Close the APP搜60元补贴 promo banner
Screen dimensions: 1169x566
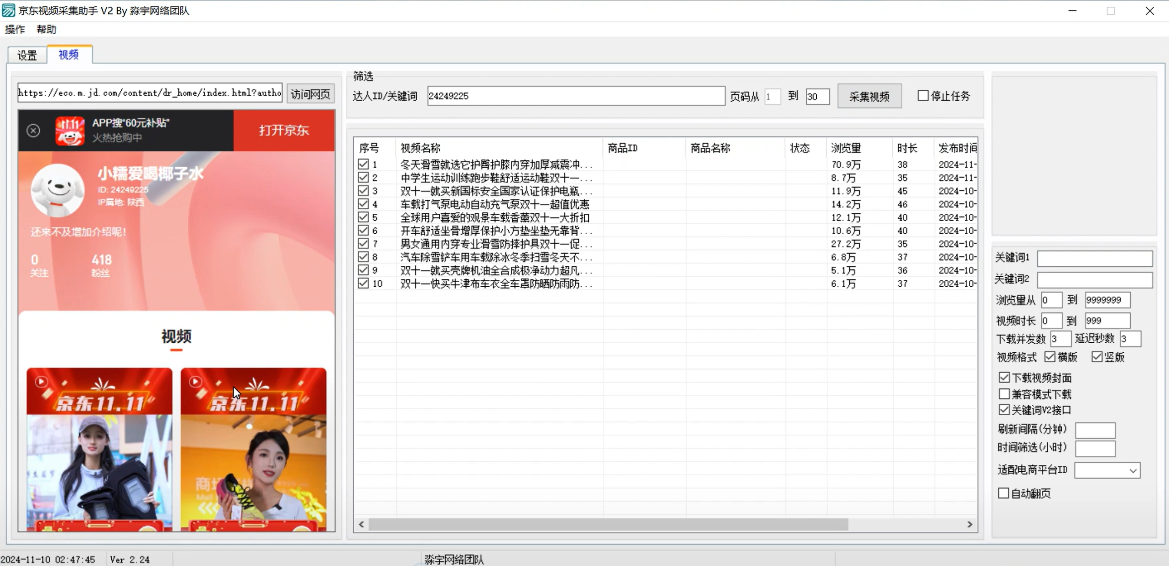33,130
